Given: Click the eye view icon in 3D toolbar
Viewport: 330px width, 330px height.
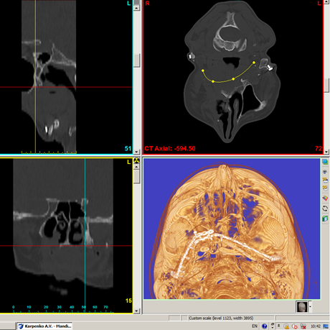Looking at the screenshot, I should click(x=325, y=172).
